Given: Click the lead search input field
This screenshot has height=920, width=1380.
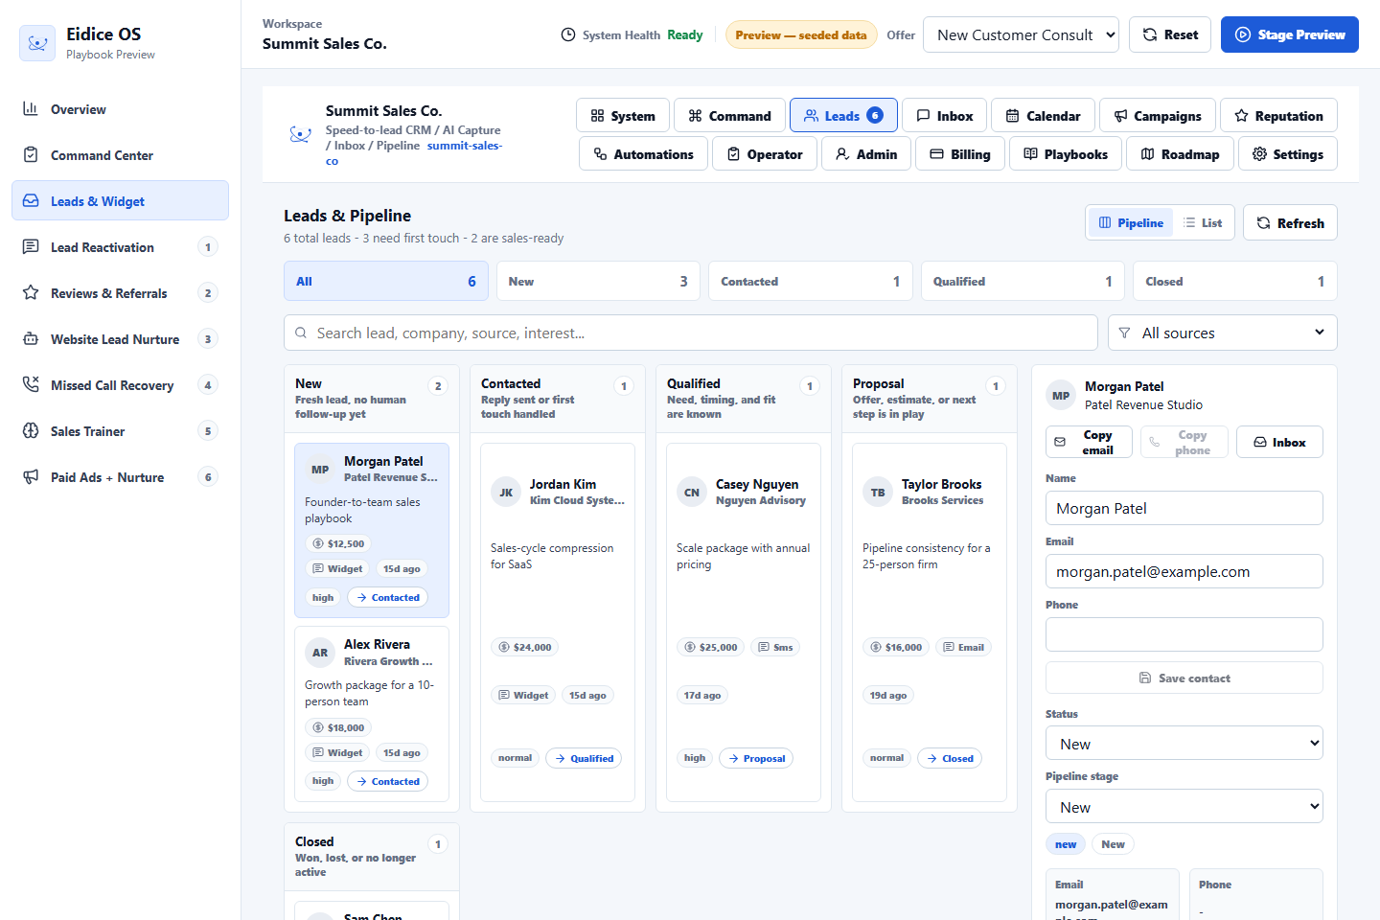Looking at the screenshot, I should 691,333.
